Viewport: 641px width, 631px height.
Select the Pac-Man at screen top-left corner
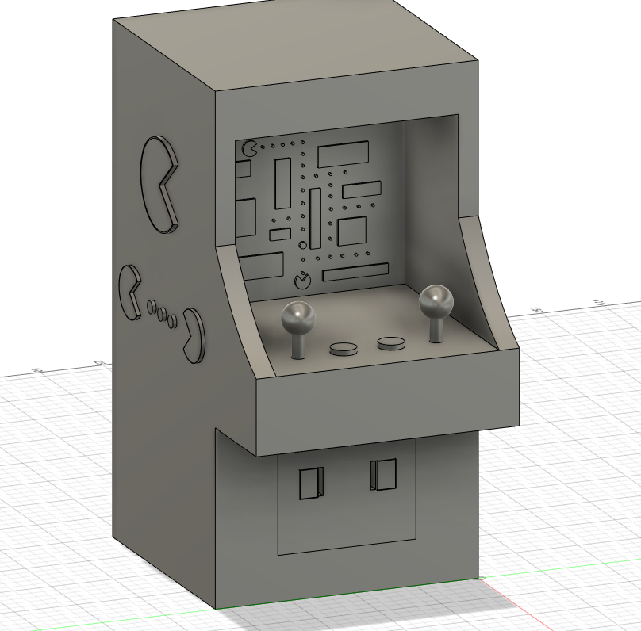click(x=249, y=148)
